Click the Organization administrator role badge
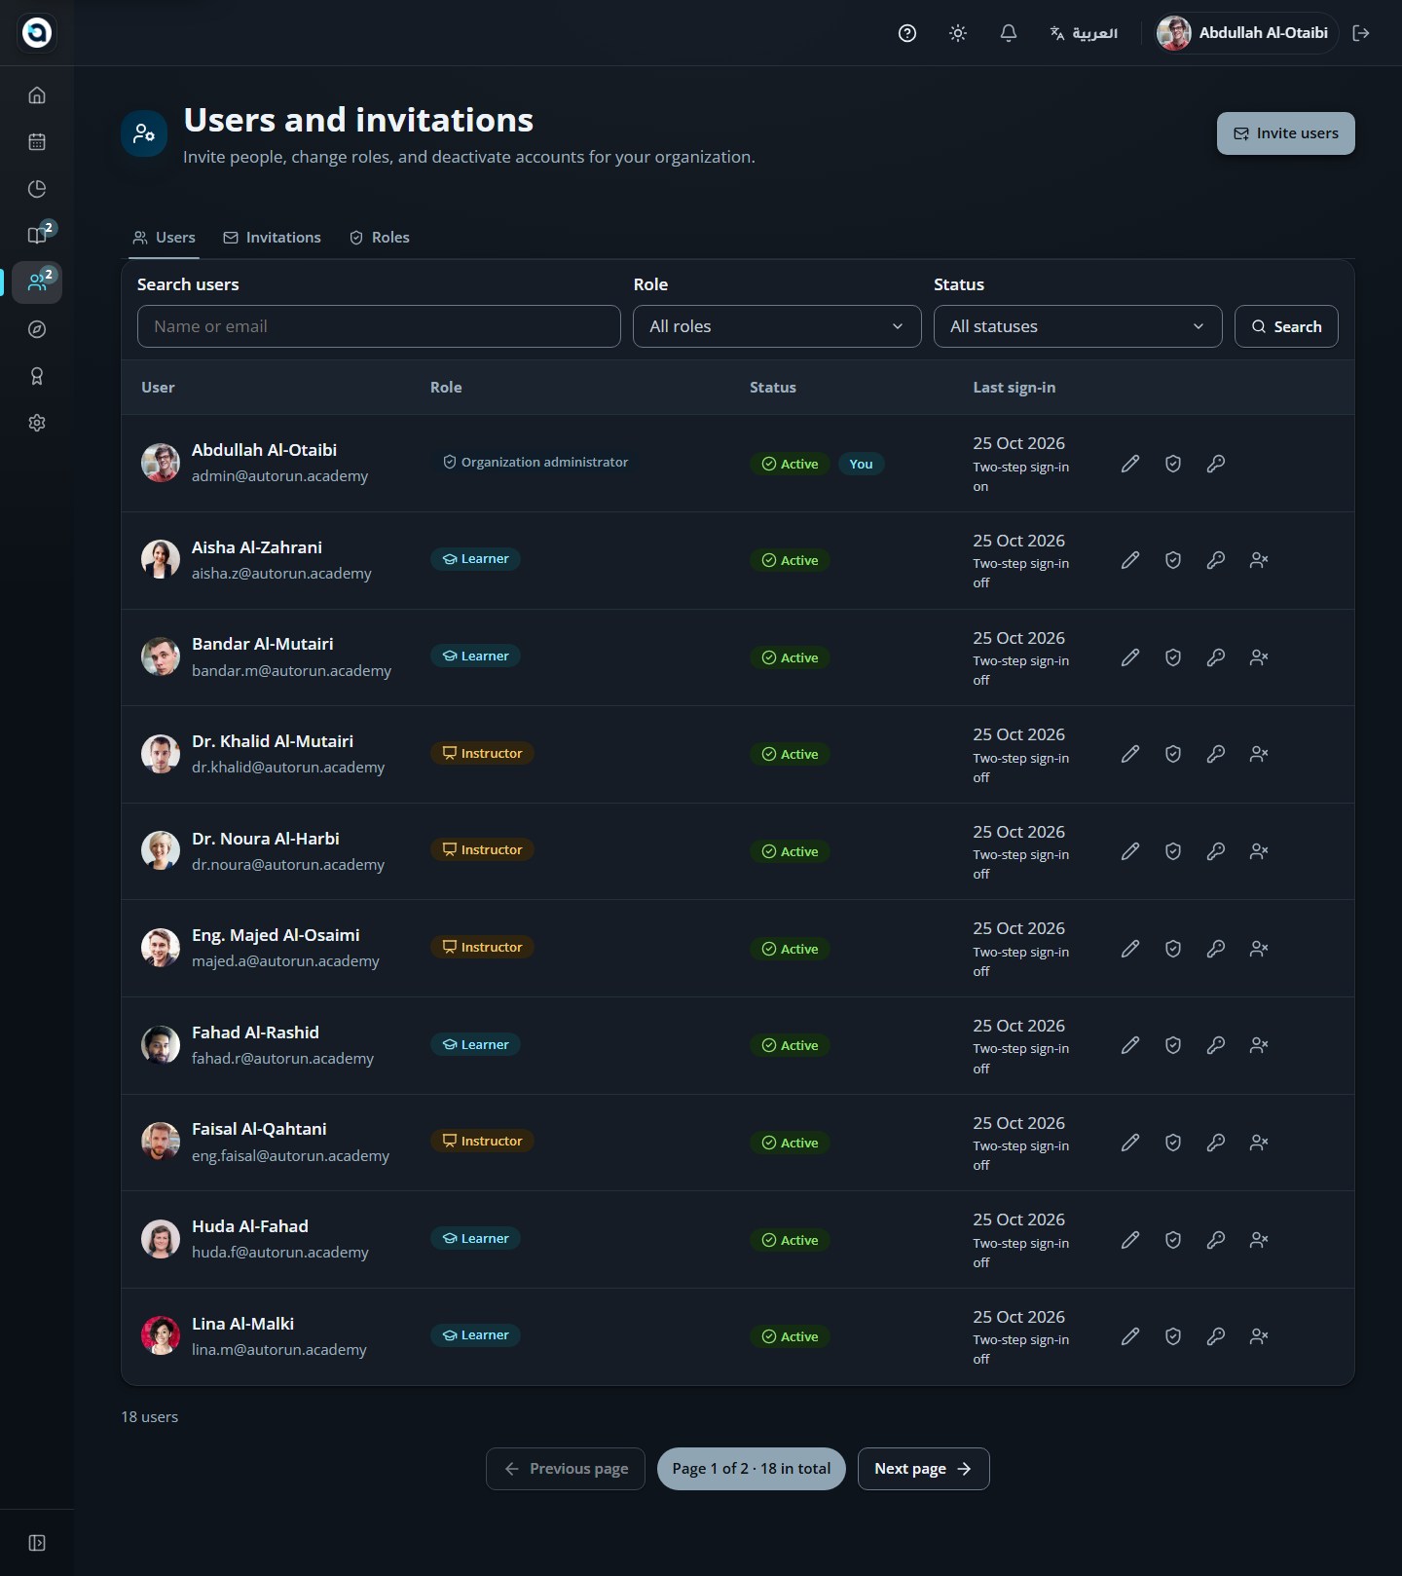The height and width of the screenshot is (1576, 1402). 535,462
